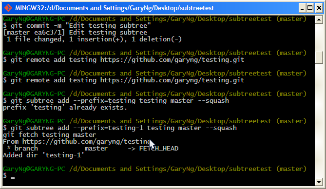Viewport: 326px width, 189px height.
Task: Maximize the MINGW32 terminal window
Action: (x=310, y=8)
